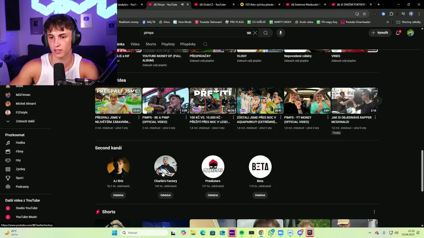Open more options for PIMPS - BE A PIMP video
The width and height of the screenshot is (424, 238).
coord(186,117)
